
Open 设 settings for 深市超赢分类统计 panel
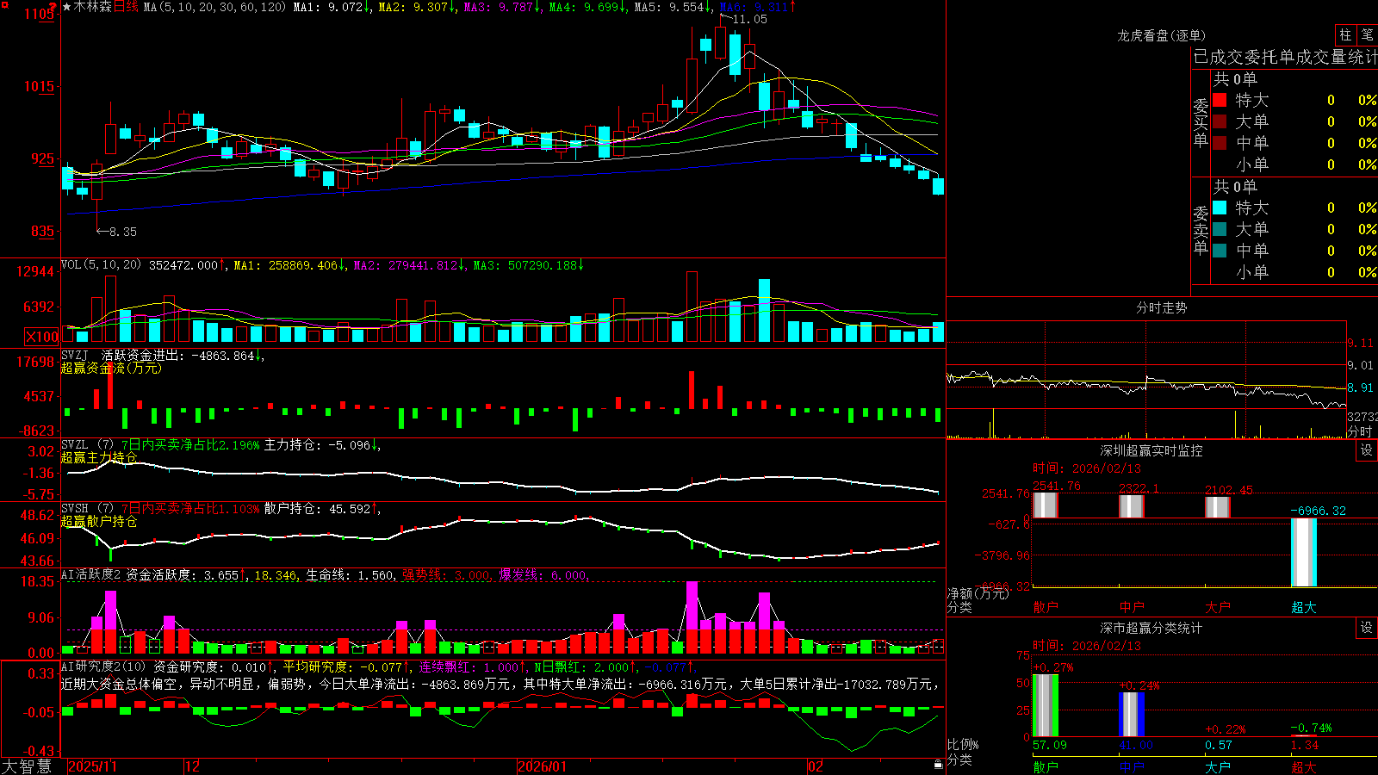click(1367, 628)
